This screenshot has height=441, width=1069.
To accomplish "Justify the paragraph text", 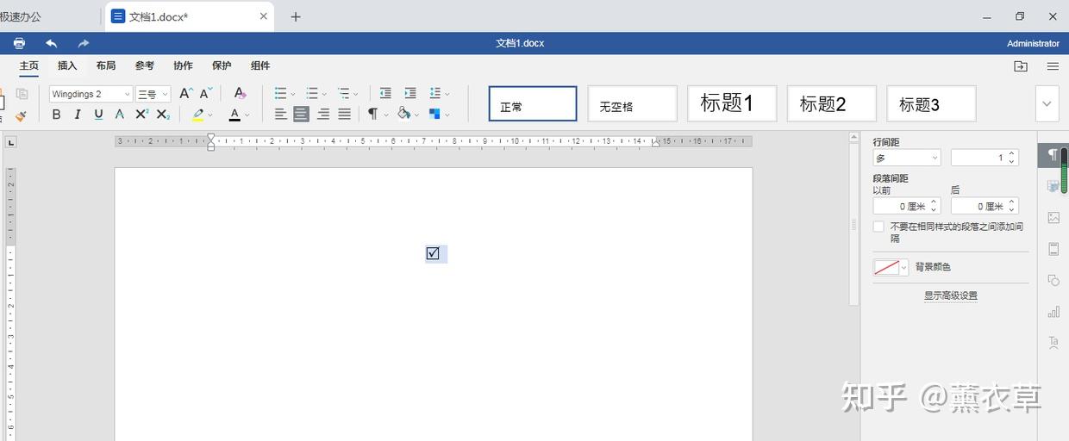I will click(x=344, y=114).
